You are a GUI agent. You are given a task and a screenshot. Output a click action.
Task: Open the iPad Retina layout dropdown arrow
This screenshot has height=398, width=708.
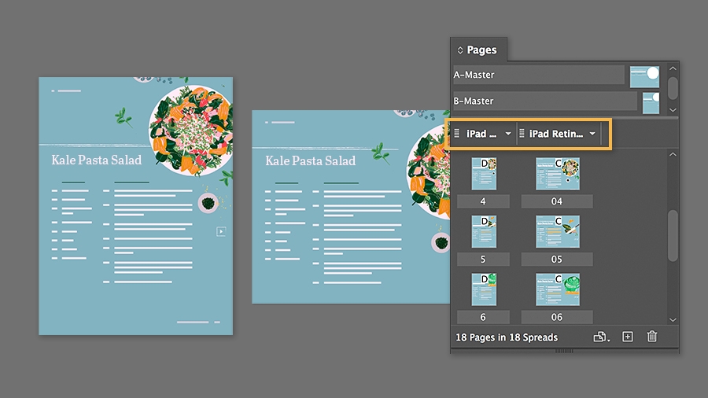point(592,134)
